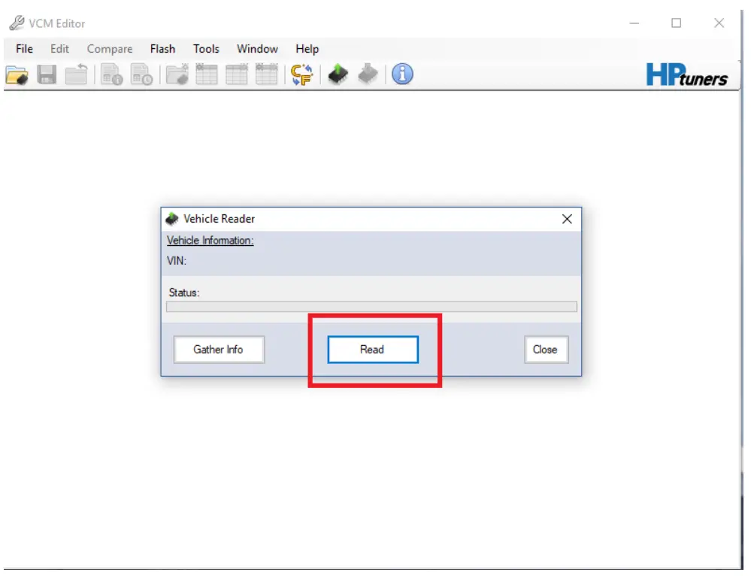751x576 pixels.
Task: Open the Read Vehicle chip icon
Action: [x=338, y=74]
